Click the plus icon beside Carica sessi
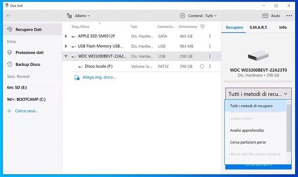Viewport: 298px width, 177px height. tap(9, 111)
